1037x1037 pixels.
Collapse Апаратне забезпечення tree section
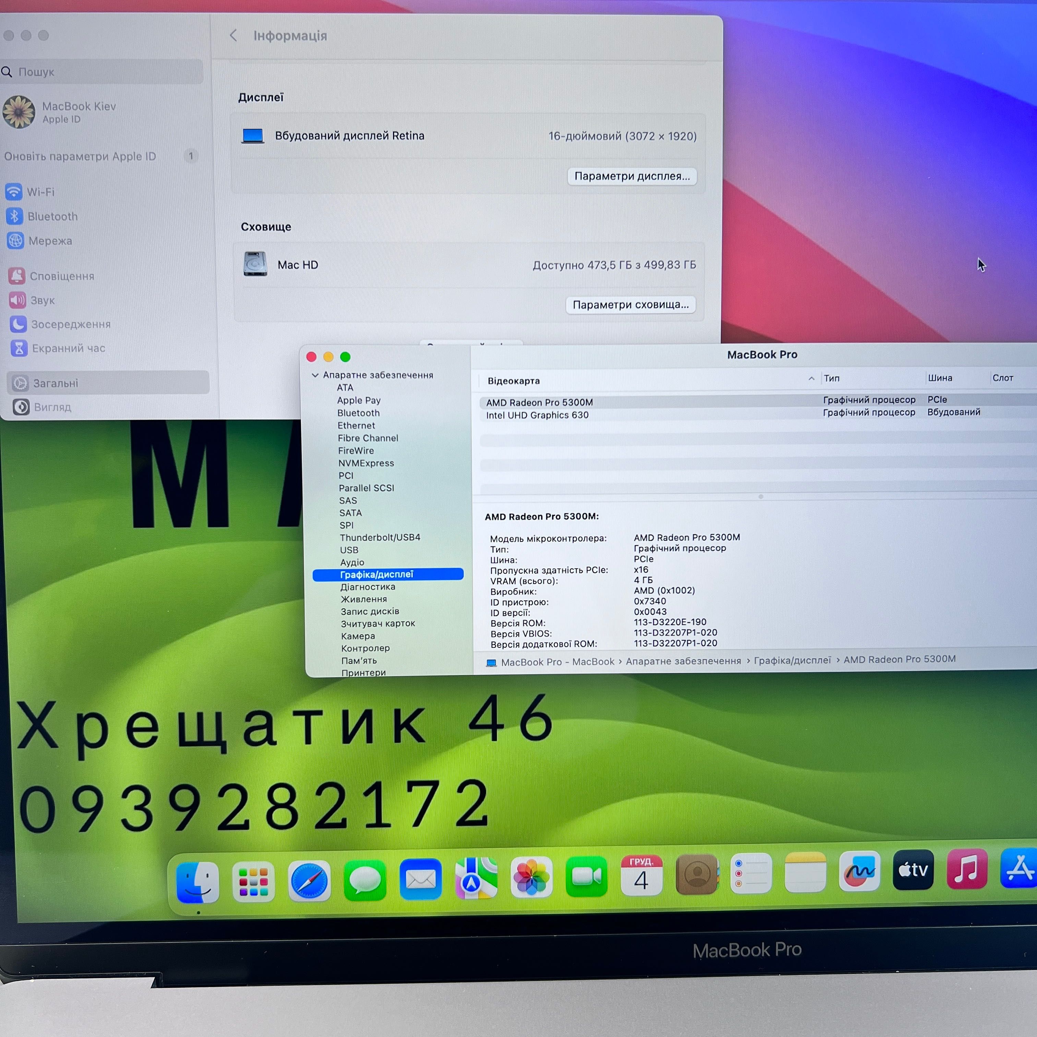[x=315, y=375]
